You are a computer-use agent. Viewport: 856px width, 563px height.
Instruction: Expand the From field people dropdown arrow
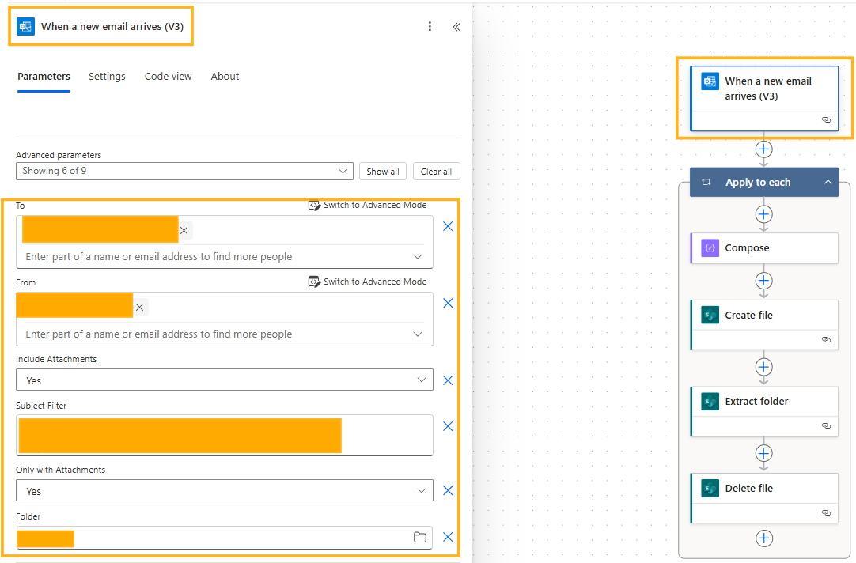[418, 334]
